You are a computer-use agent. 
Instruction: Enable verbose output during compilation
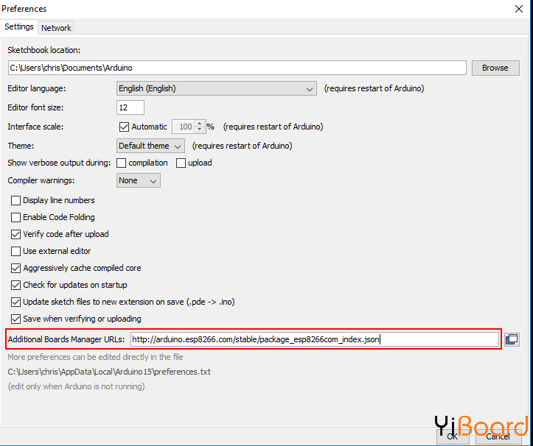122,163
